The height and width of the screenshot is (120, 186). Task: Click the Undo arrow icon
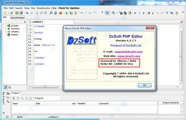point(27,13)
